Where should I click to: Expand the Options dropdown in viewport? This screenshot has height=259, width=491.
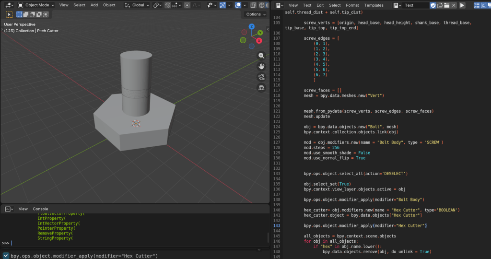[x=256, y=14]
